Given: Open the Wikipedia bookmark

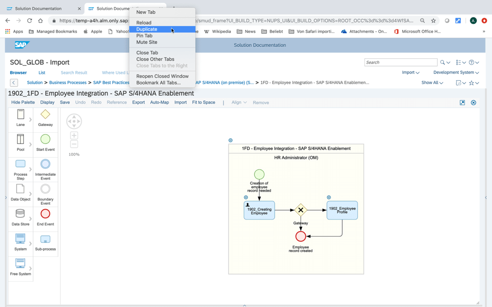Looking at the screenshot, I should pos(217,32).
